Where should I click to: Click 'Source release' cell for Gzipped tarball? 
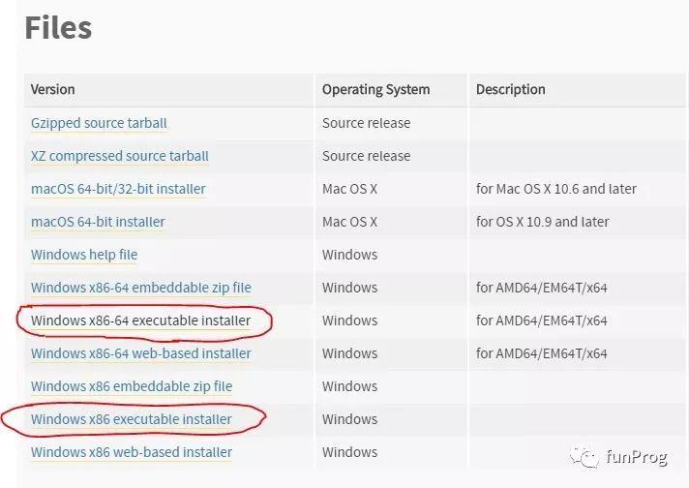coord(367,123)
